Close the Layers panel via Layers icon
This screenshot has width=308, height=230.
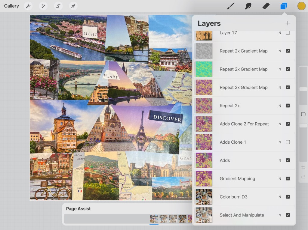pyautogui.click(x=284, y=6)
